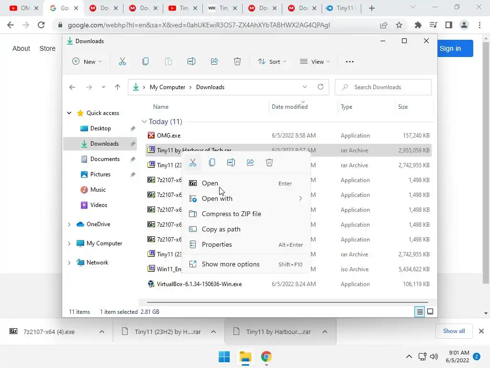Select Desktop in Quick access

(x=100, y=128)
